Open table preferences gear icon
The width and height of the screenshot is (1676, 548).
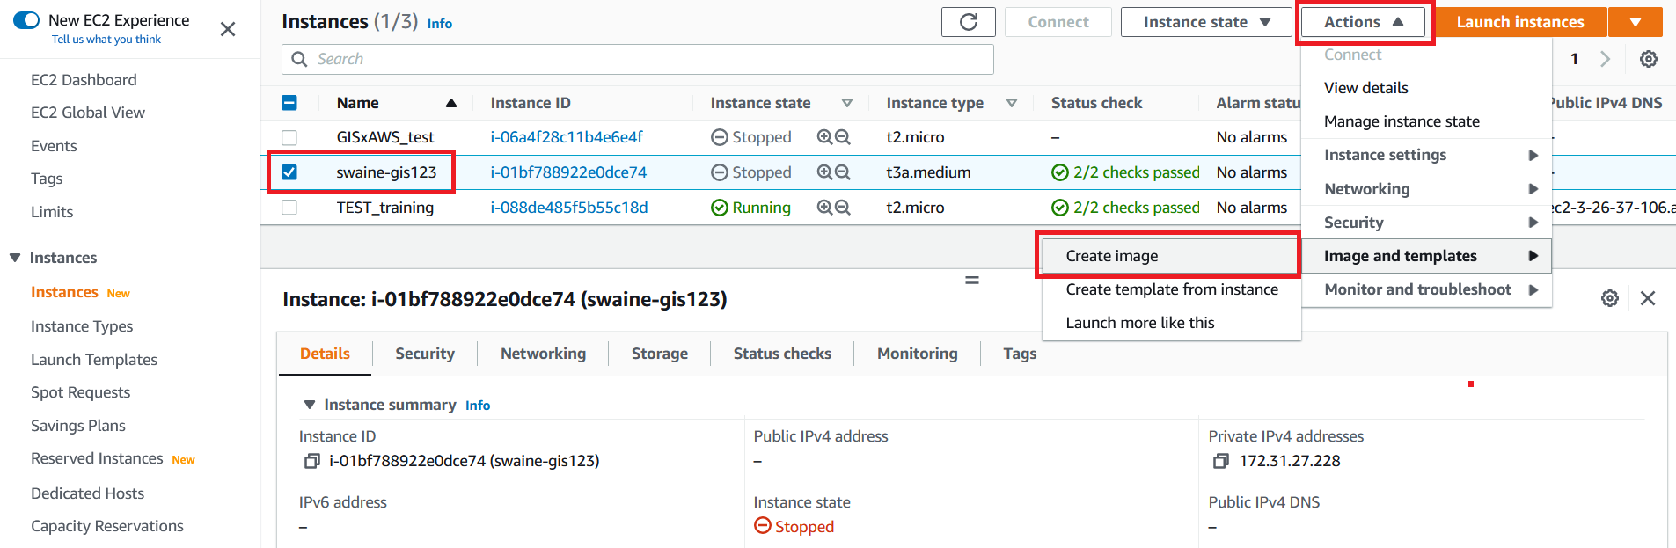point(1649,59)
